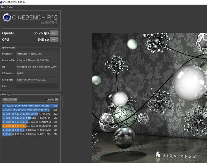Click the Cinebench R15 logo sphere

[7, 17]
